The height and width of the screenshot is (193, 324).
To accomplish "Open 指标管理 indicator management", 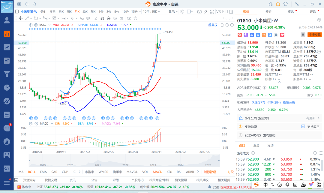I will pyautogui.click(x=210, y=172).
